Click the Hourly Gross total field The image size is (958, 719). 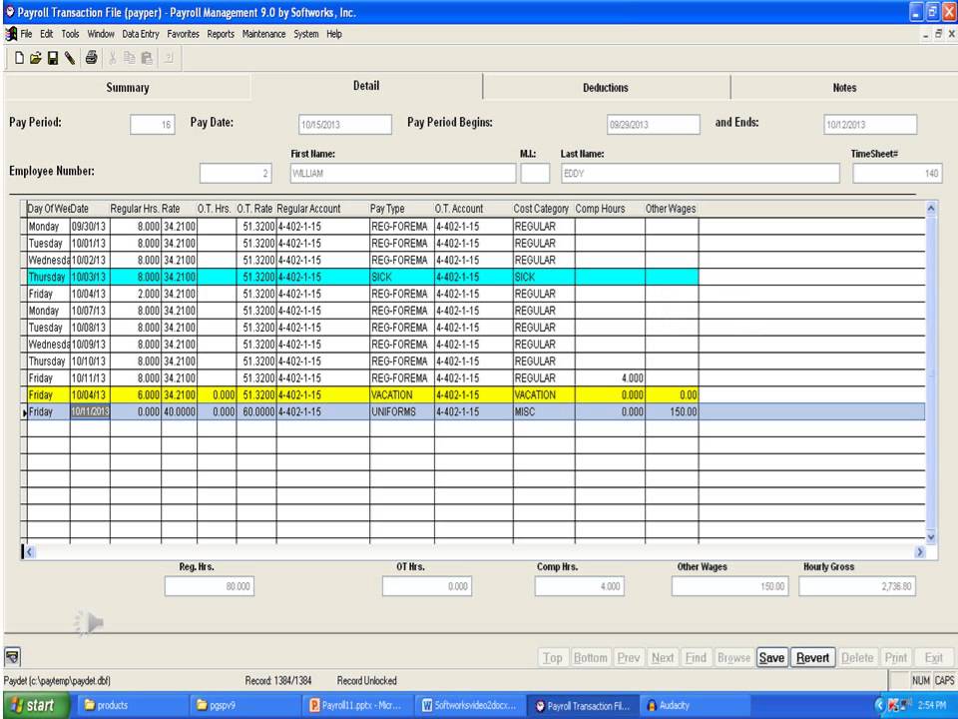pyautogui.click(x=857, y=586)
